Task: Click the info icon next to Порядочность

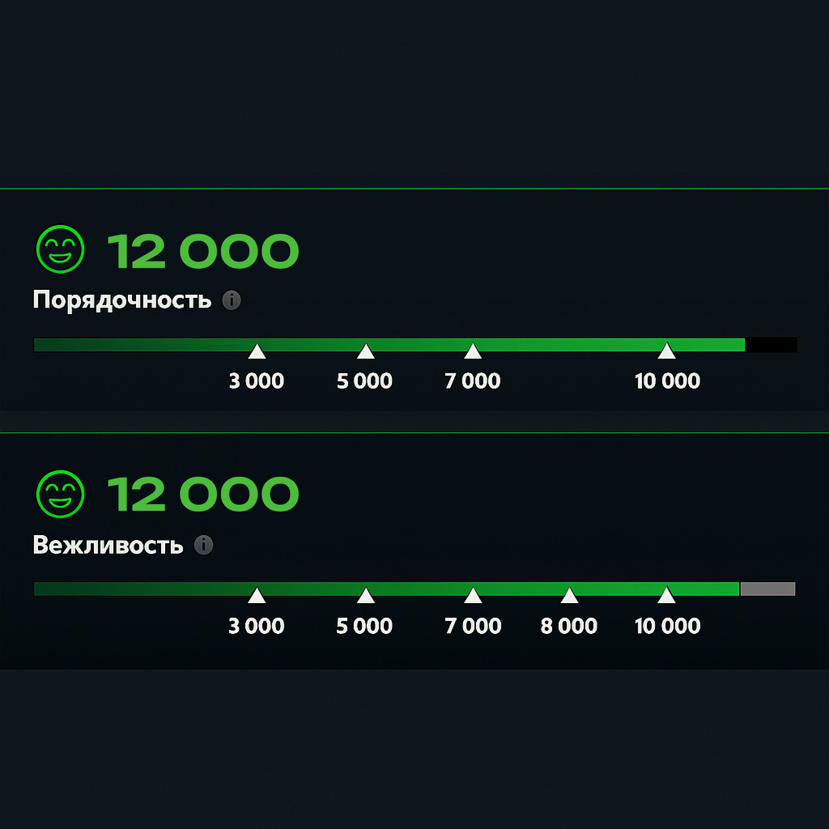Action: (231, 300)
